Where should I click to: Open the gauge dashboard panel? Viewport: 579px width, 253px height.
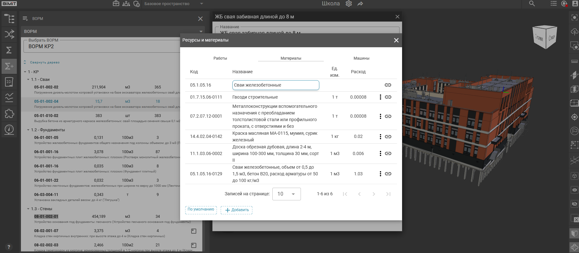coord(9,129)
